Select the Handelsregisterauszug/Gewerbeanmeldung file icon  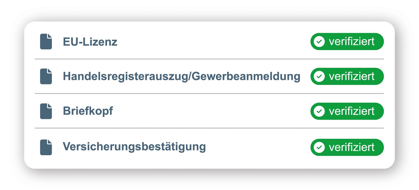(46, 76)
